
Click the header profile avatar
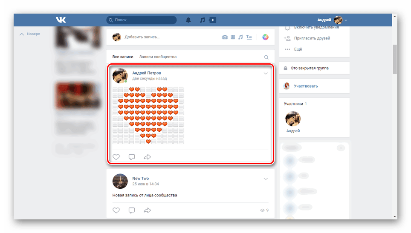[x=338, y=20]
